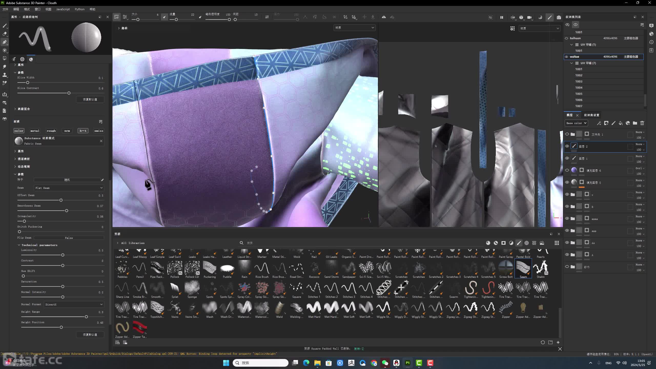Collapse Technical parameters section
The width and height of the screenshot is (656, 369).
pos(19,245)
